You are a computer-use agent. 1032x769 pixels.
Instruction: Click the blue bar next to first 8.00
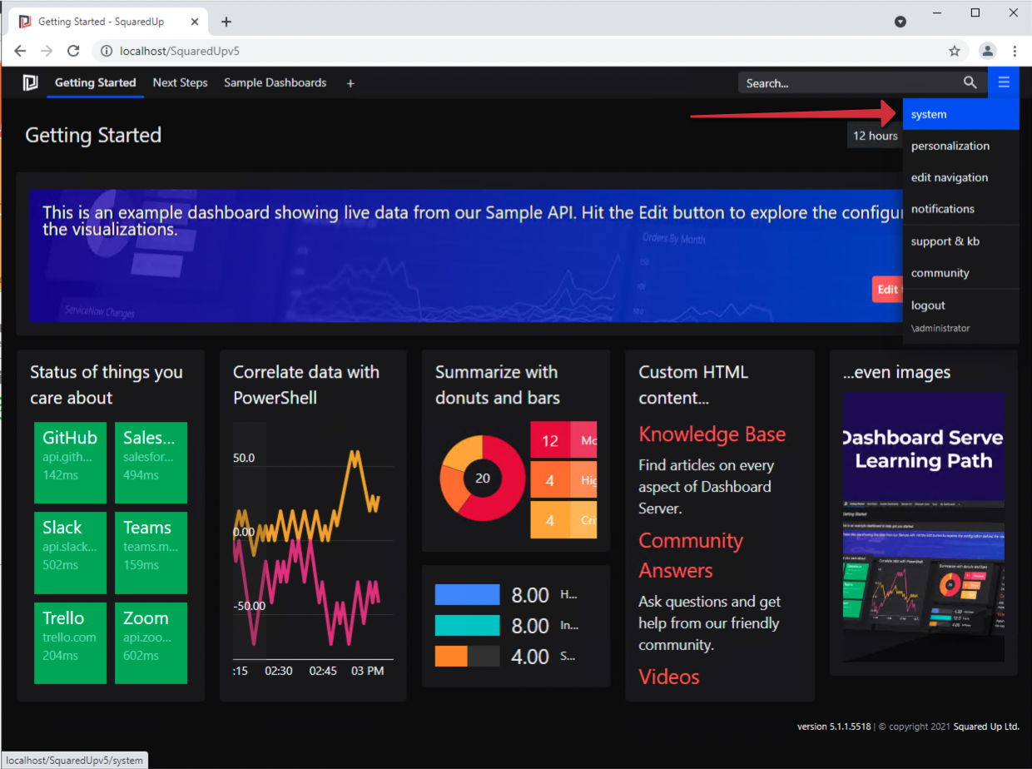pyautogui.click(x=467, y=594)
